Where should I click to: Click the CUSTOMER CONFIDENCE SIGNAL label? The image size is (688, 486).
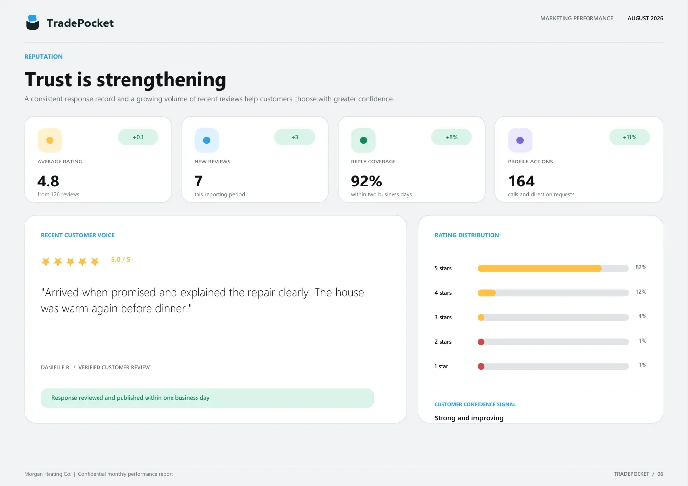tap(475, 405)
